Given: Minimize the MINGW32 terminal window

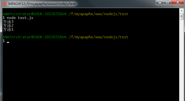Looking at the screenshot, I should click(x=160, y=2).
